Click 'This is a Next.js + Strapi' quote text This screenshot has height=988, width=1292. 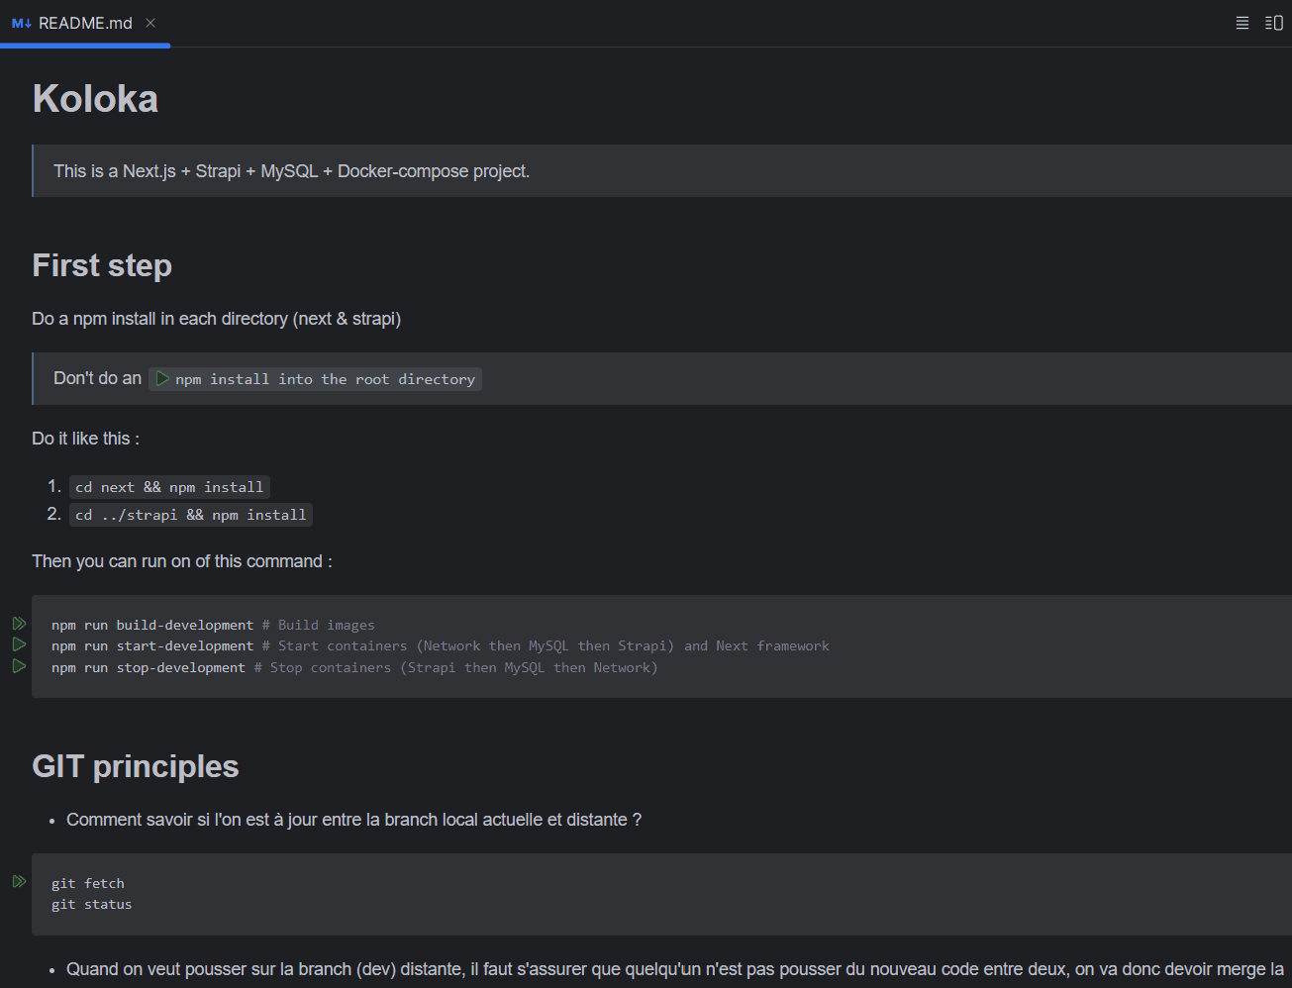point(292,171)
